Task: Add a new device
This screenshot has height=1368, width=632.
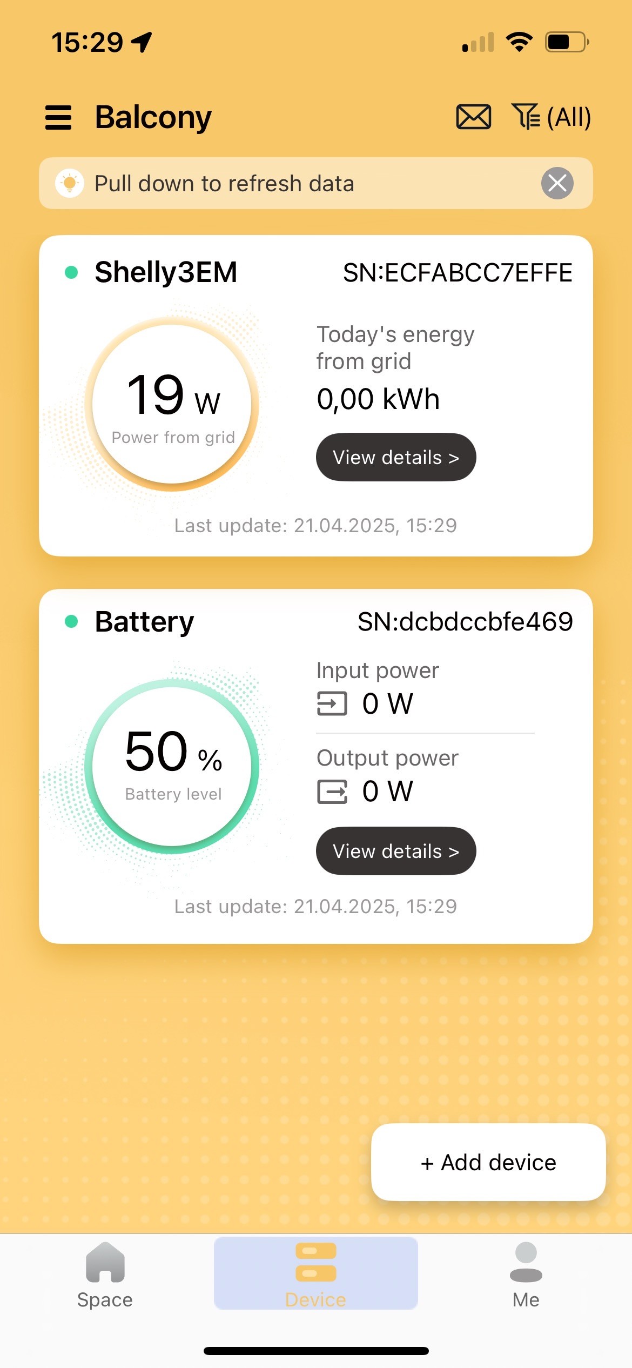Action: tap(488, 1162)
